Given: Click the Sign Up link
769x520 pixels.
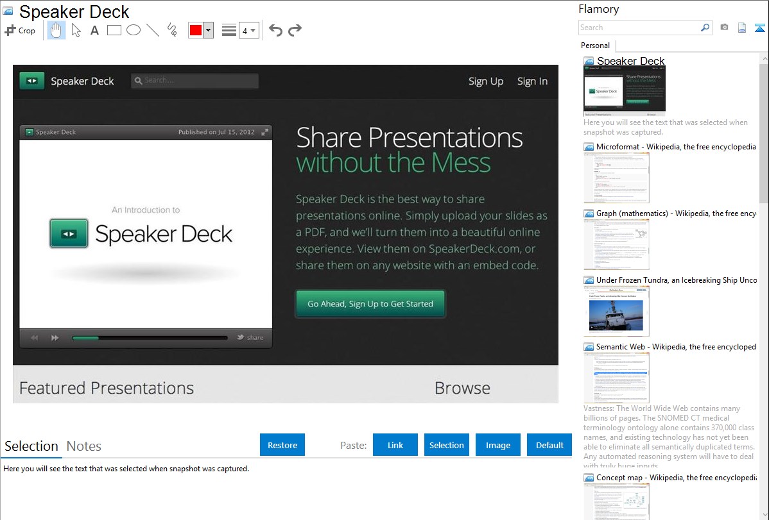Looking at the screenshot, I should pos(485,81).
